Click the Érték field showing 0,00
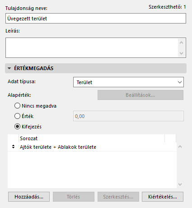 (x=128, y=116)
